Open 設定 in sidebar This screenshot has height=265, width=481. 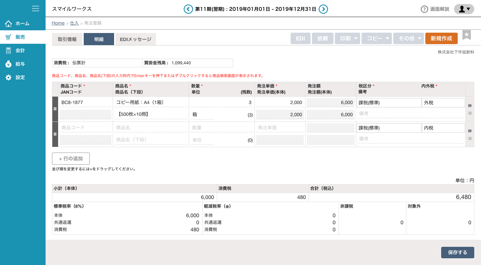(23, 77)
